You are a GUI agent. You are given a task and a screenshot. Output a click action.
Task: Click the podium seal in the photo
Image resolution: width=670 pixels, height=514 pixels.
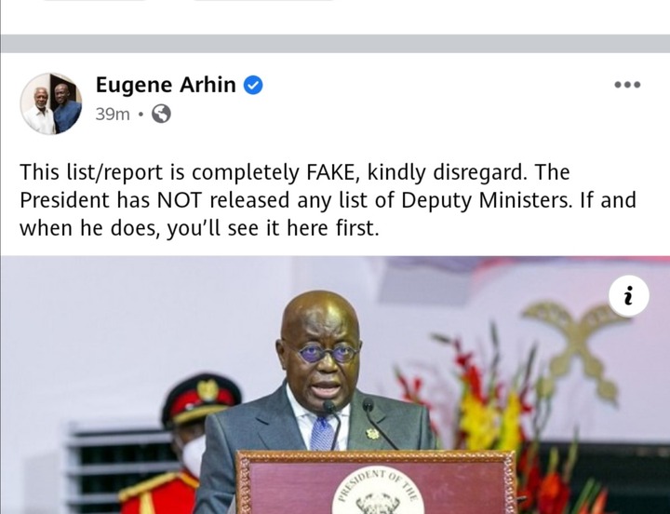coord(378,491)
